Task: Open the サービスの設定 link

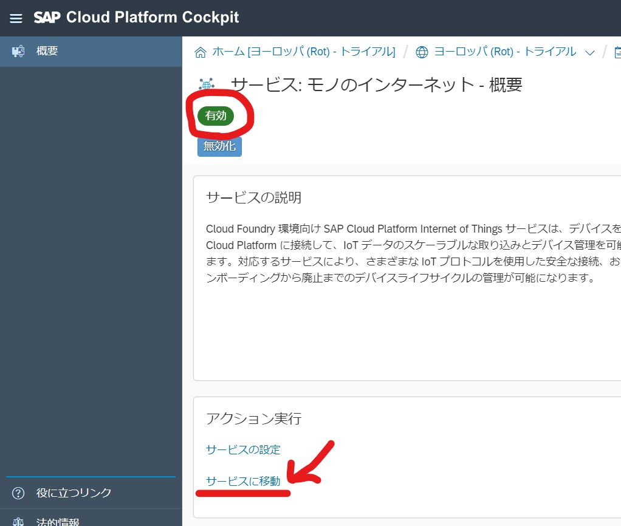Action: point(243,449)
